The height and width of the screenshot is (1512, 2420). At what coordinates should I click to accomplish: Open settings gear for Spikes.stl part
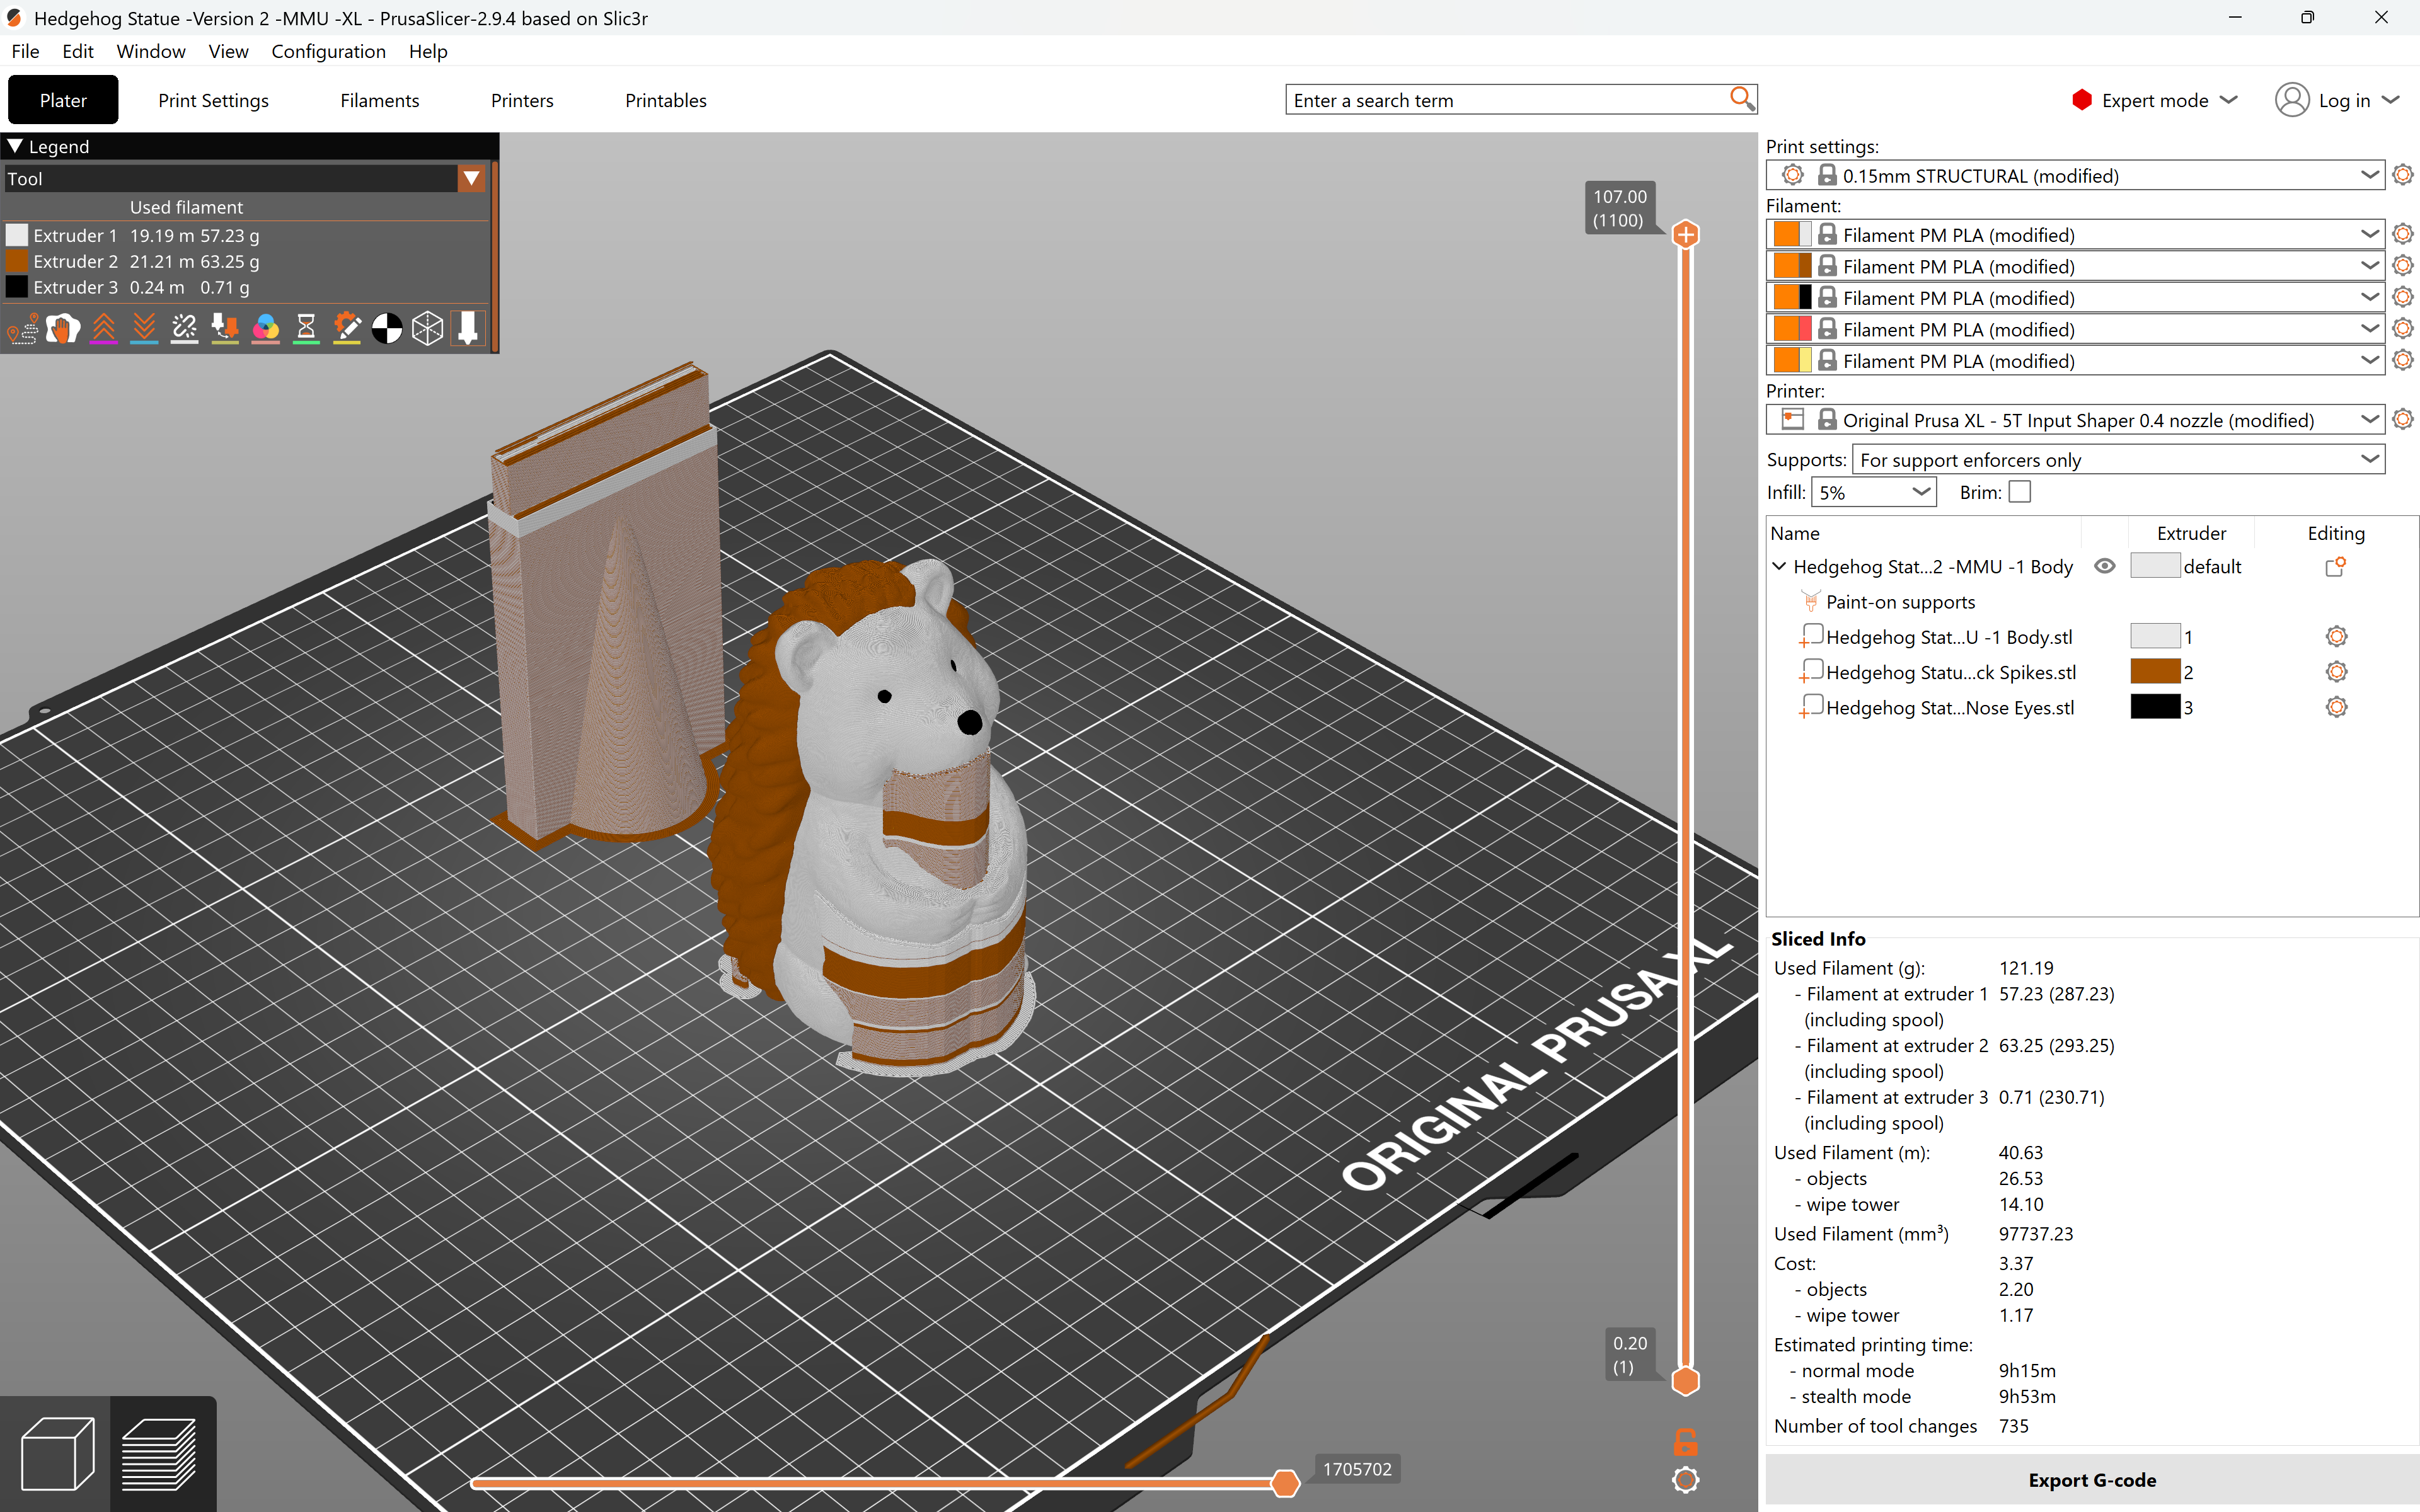(x=2336, y=672)
